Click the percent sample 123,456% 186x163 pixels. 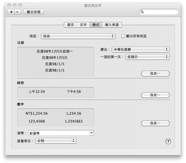click(x=37, y=121)
